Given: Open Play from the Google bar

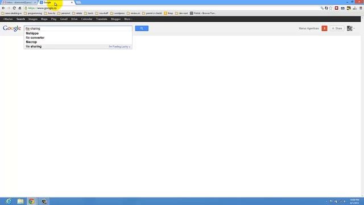Looking at the screenshot, I should pos(54,19).
